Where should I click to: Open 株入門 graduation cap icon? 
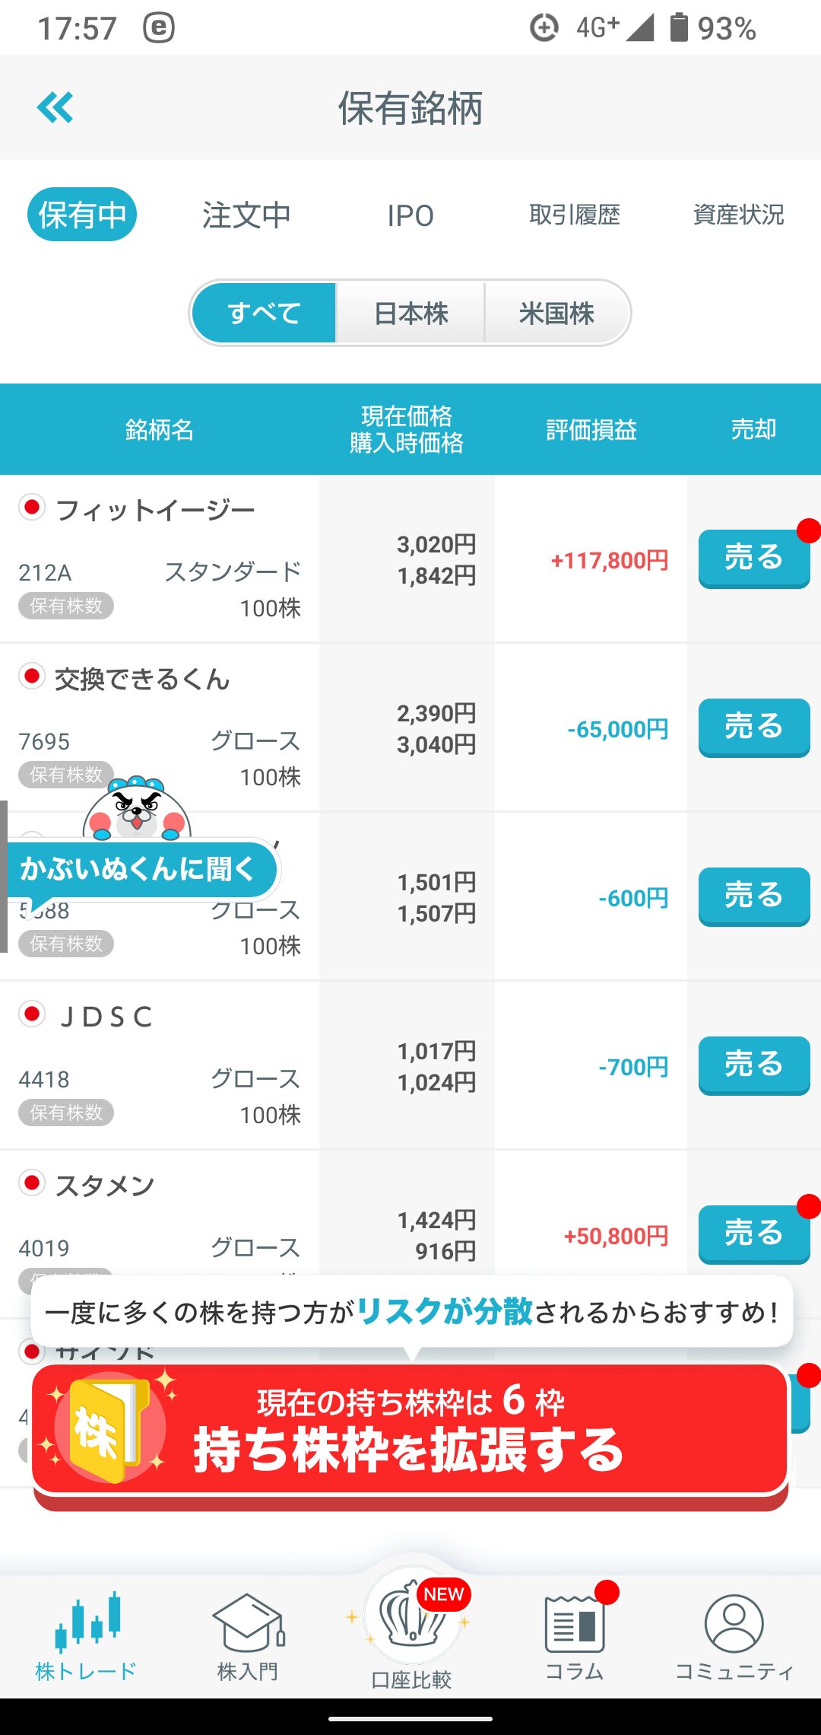point(249,1622)
